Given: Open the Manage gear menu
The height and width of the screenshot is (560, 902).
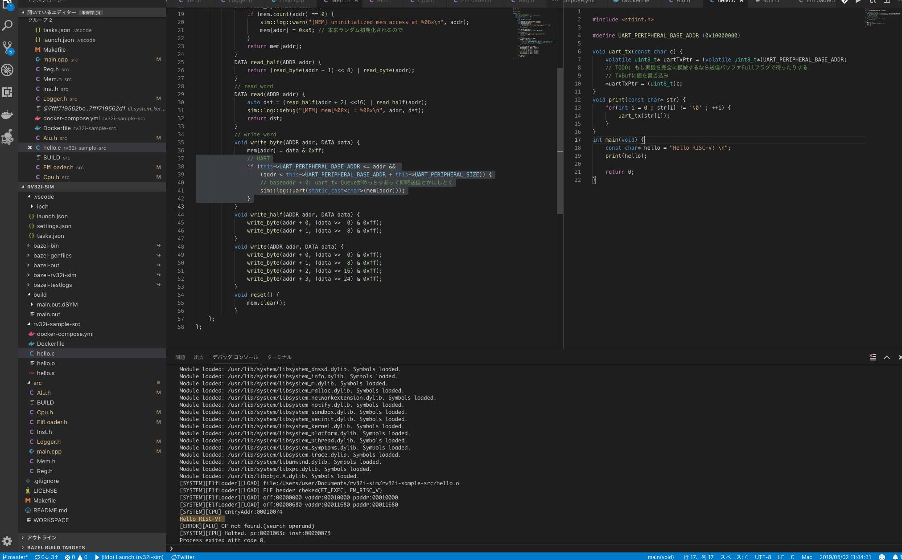Looking at the screenshot, I should (x=8, y=541).
